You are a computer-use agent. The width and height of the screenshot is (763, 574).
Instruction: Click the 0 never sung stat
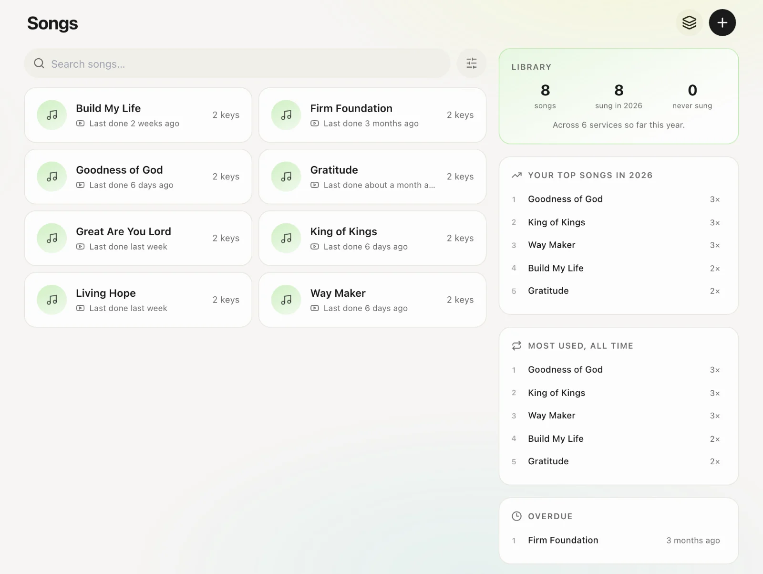tap(692, 96)
